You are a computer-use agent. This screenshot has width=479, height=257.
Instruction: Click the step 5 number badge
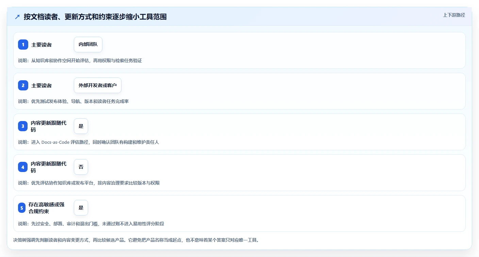(22, 208)
